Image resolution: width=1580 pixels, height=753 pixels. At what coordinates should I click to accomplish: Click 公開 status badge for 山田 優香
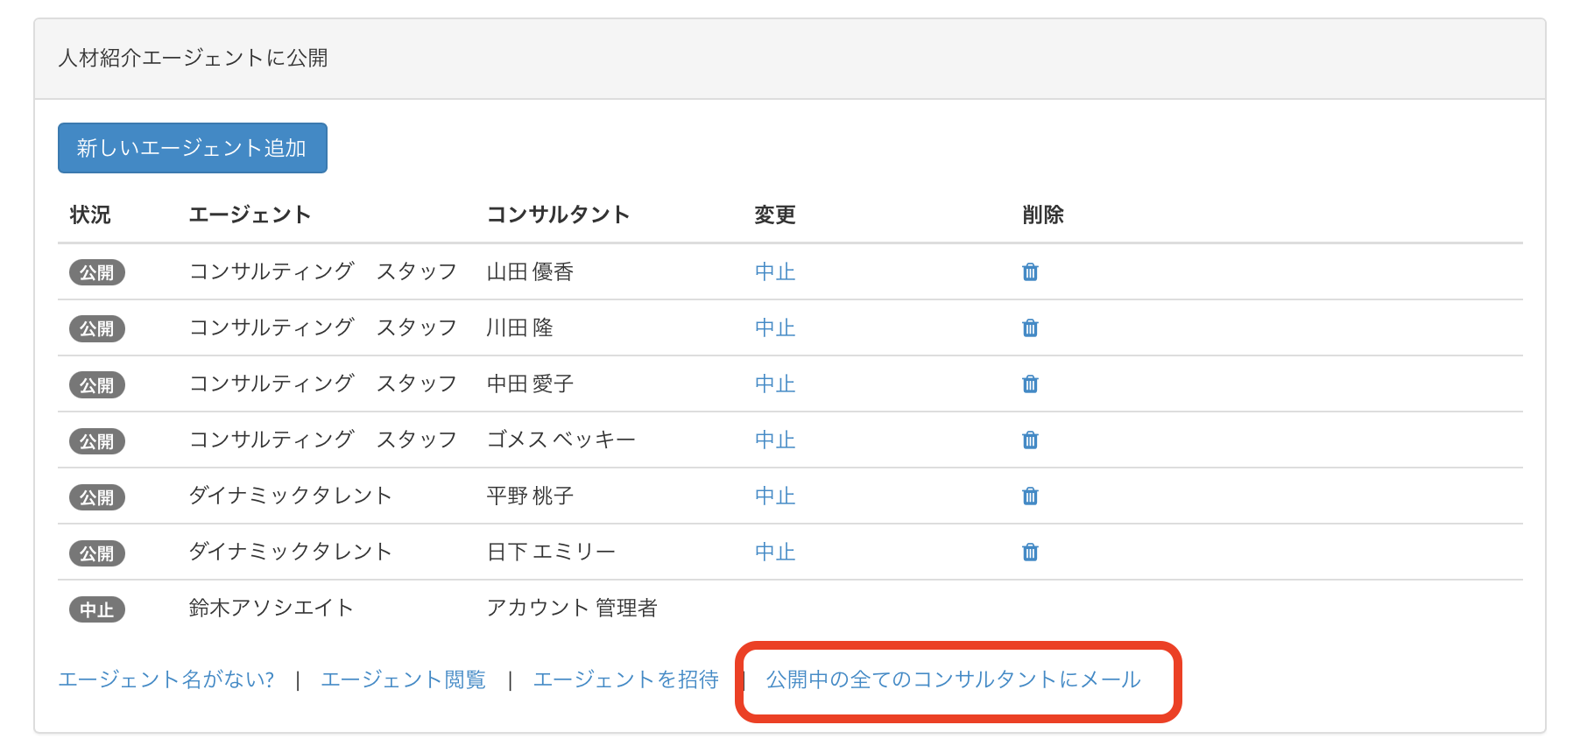96,272
